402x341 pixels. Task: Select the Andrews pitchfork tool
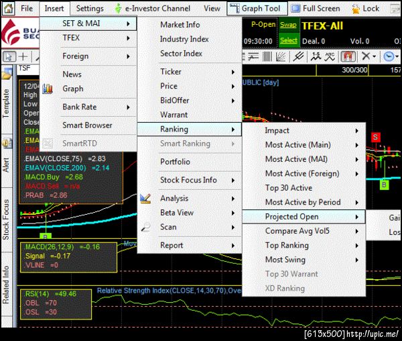tap(298, 56)
